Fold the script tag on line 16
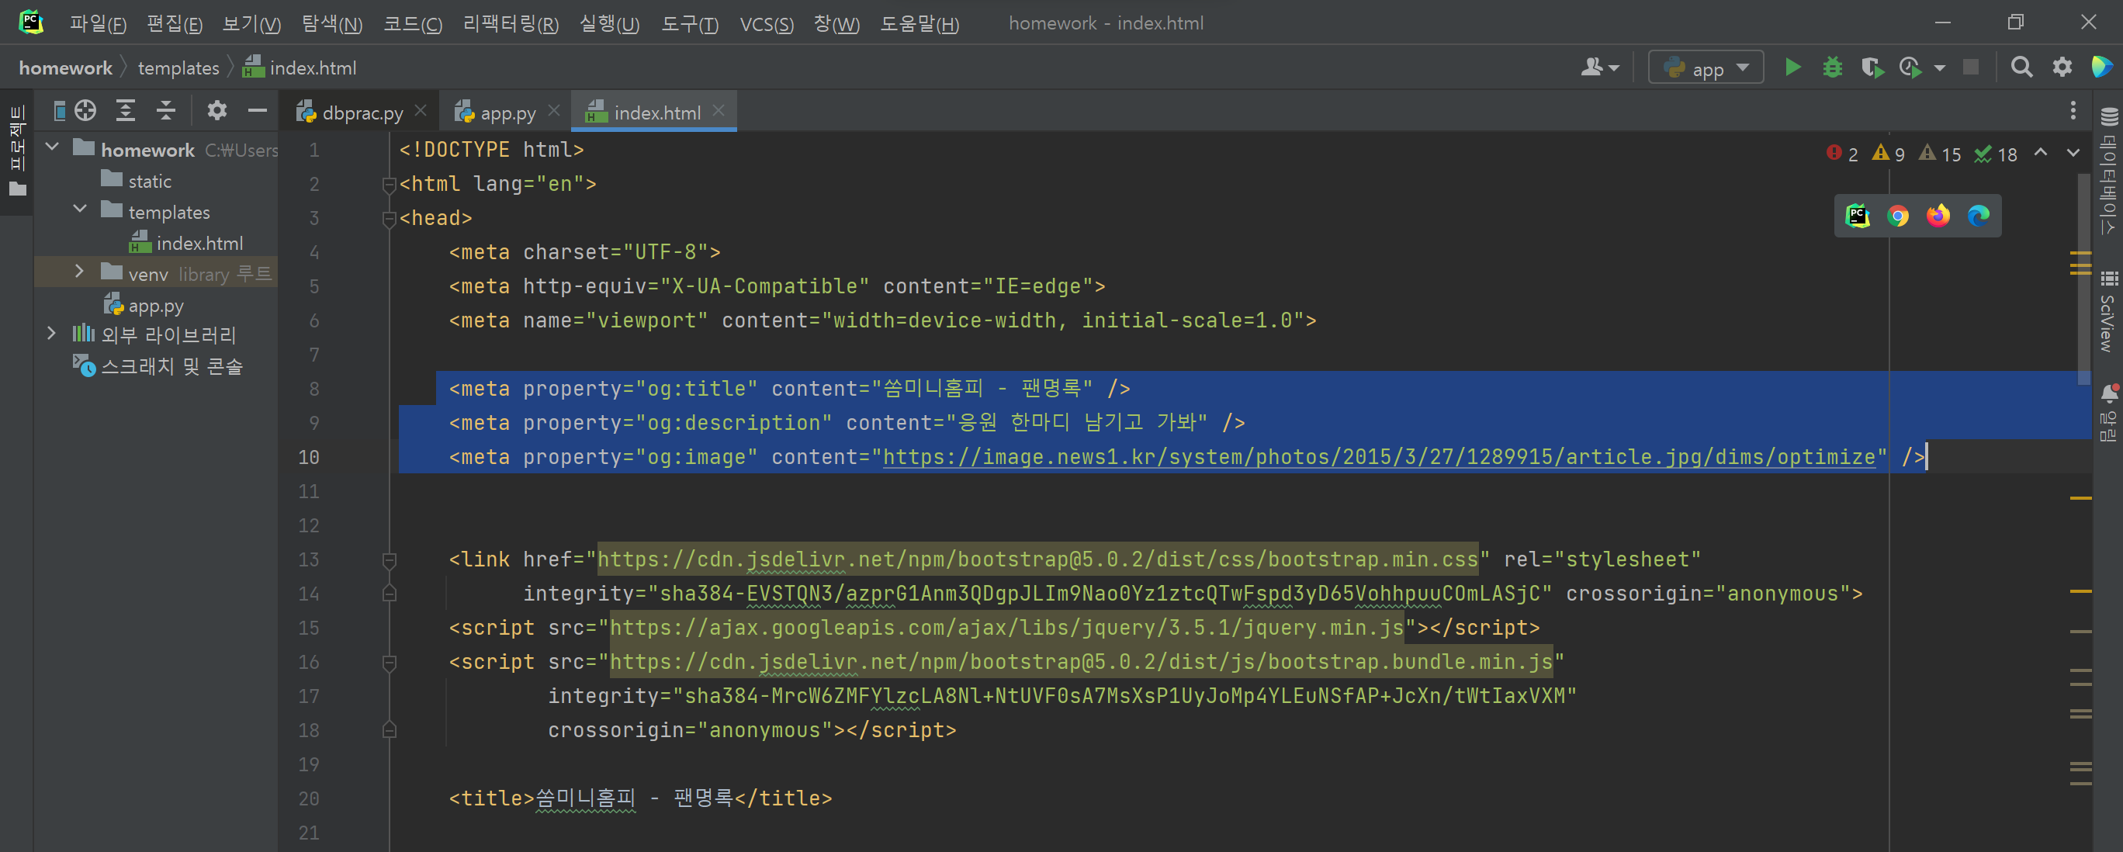Screen dimensions: 2123x852 coord(390,663)
